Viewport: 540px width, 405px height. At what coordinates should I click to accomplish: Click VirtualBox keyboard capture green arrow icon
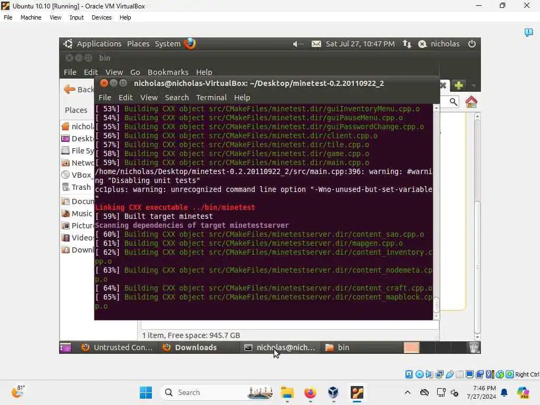[510, 374]
